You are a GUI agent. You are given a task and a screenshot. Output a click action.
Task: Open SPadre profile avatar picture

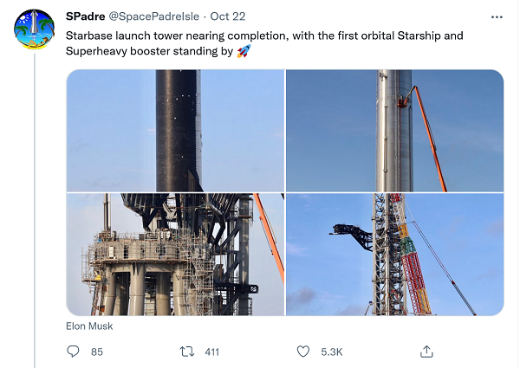35,29
